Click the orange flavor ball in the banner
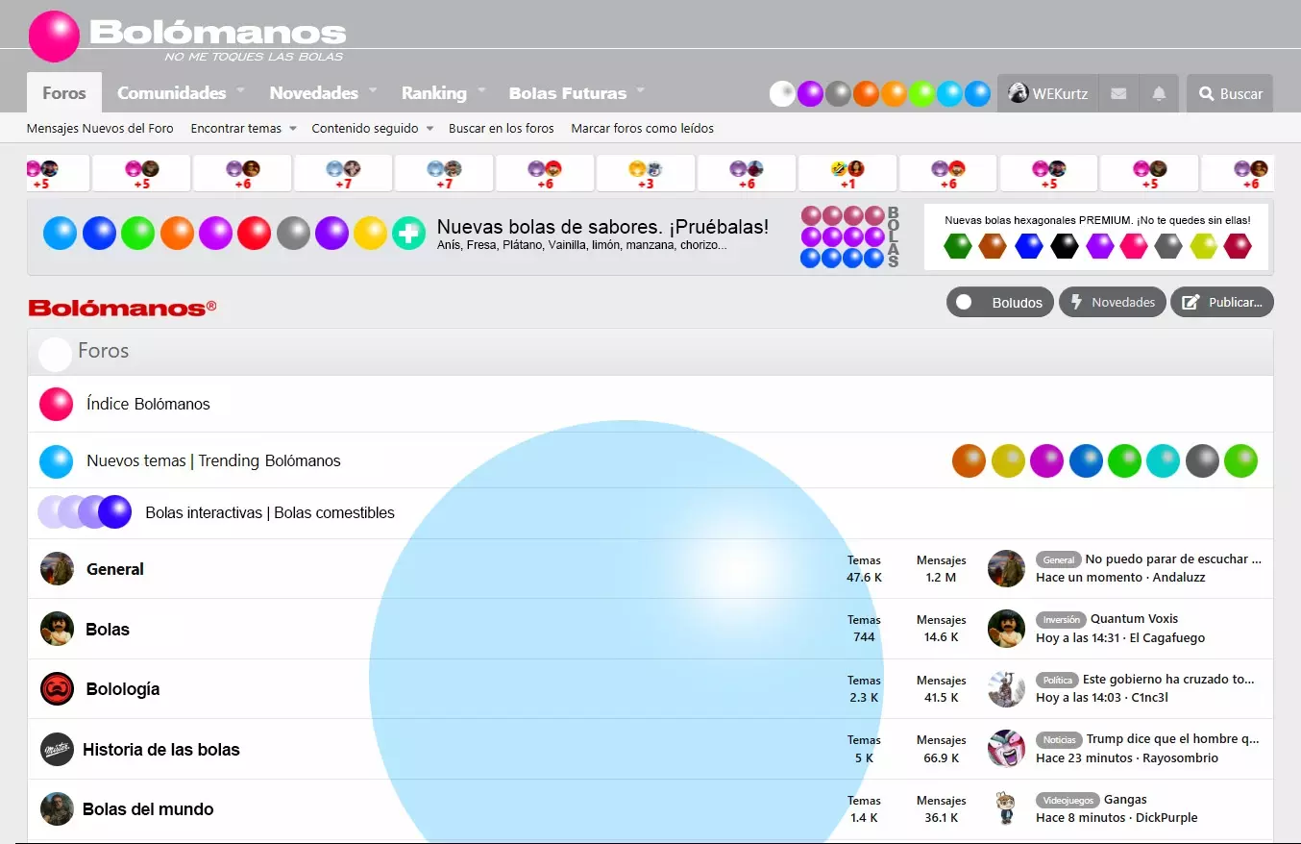 pyautogui.click(x=177, y=233)
